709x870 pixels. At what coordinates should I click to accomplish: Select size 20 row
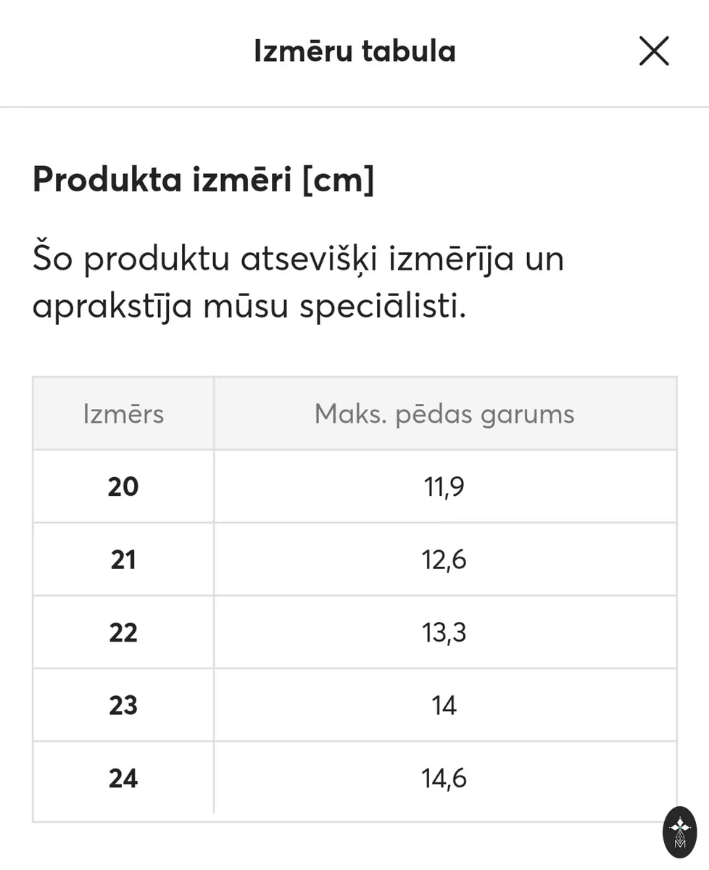coord(354,486)
